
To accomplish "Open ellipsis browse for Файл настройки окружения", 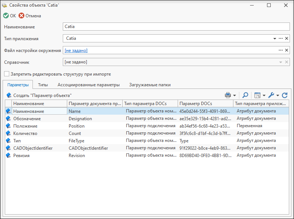I will [x=280, y=50].
